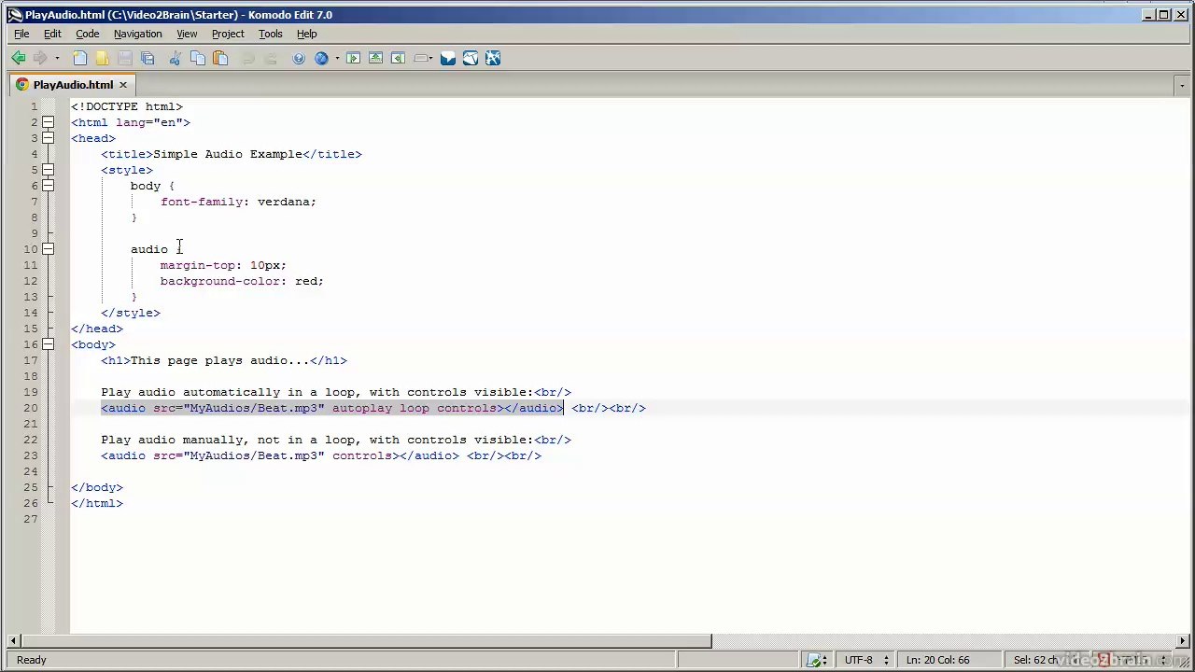Open a file with folder icon
The width and height of the screenshot is (1195, 672).
(x=103, y=59)
